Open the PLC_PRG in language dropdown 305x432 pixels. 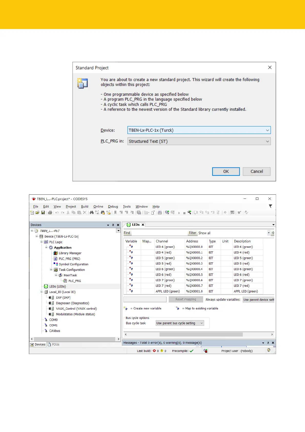point(267,141)
